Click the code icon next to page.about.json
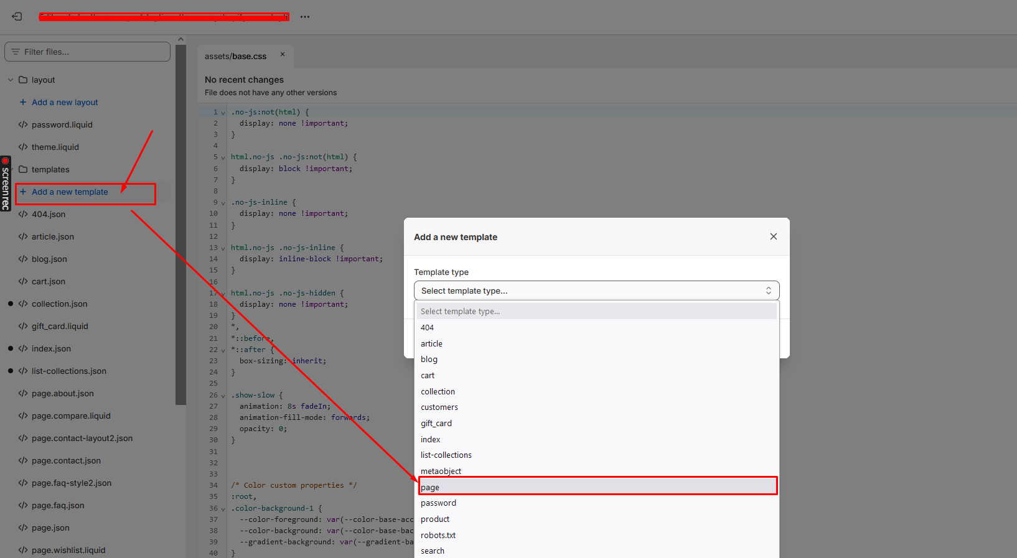The height and width of the screenshot is (558, 1017). pyautogui.click(x=23, y=393)
